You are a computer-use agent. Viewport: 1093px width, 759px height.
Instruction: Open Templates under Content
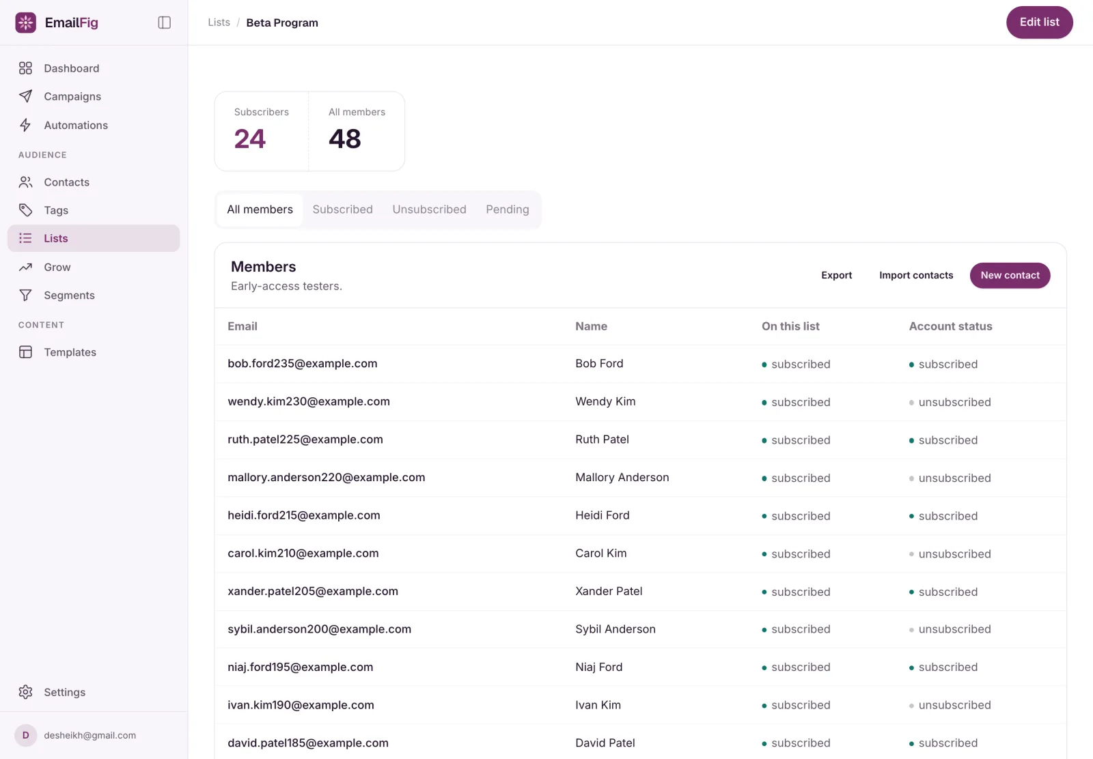point(94,352)
